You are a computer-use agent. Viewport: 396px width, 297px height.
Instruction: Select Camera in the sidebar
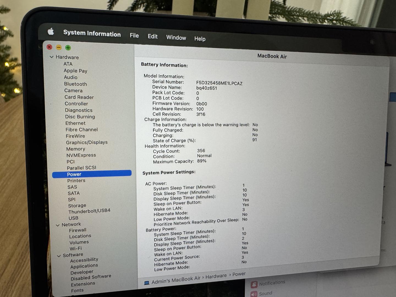pyautogui.click(x=73, y=90)
